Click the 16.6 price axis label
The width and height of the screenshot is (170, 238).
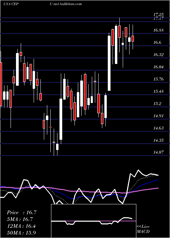pyautogui.click(x=157, y=42)
